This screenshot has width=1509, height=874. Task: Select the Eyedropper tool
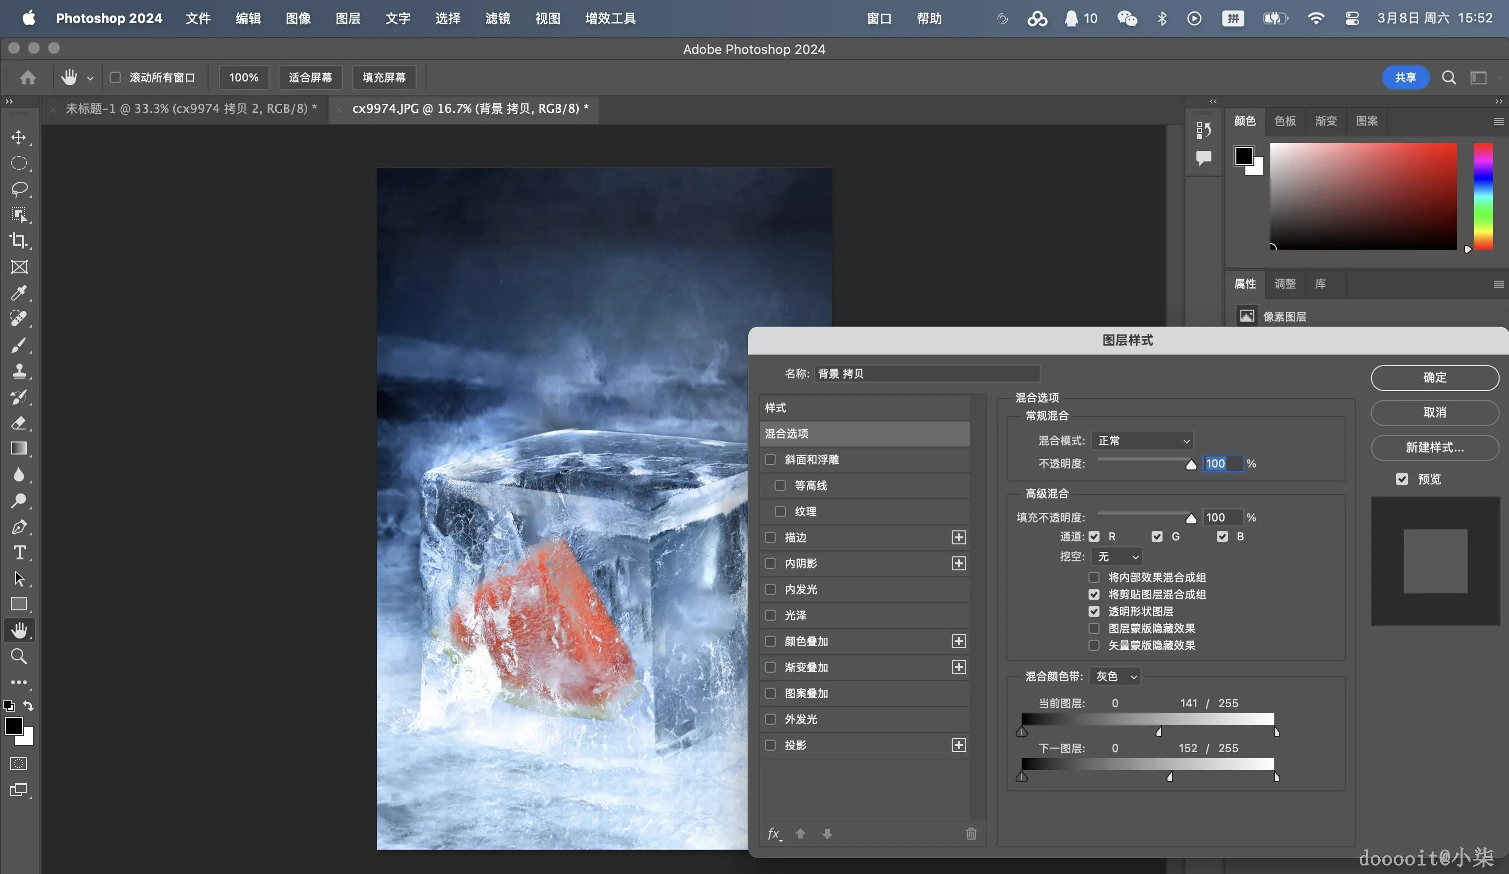point(18,292)
